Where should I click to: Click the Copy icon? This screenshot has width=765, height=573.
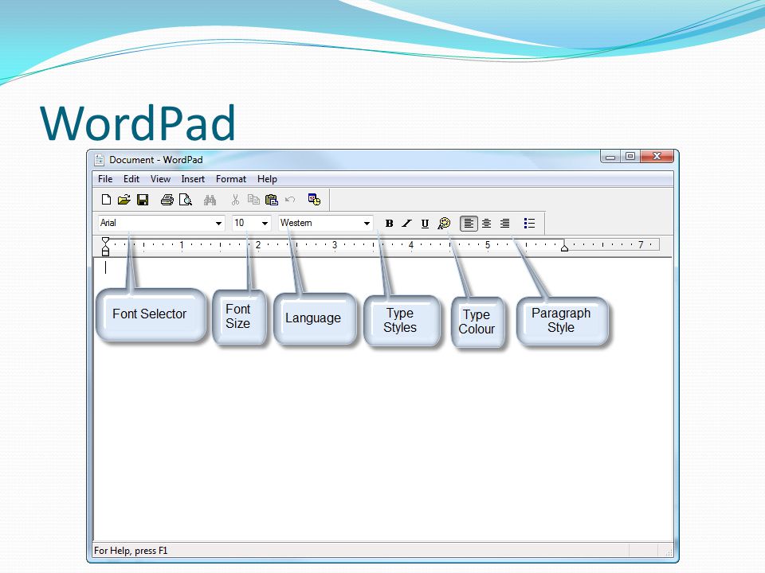point(253,199)
